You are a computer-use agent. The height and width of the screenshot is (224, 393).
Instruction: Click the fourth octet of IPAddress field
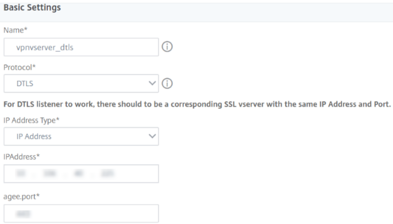click(x=107, y=174)
